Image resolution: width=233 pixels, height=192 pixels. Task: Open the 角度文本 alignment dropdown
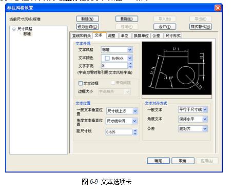(205, 119)
